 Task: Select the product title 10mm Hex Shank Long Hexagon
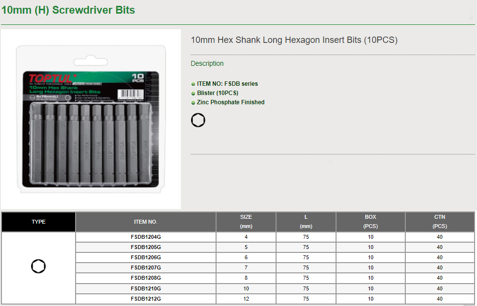(x=294, y=40)
